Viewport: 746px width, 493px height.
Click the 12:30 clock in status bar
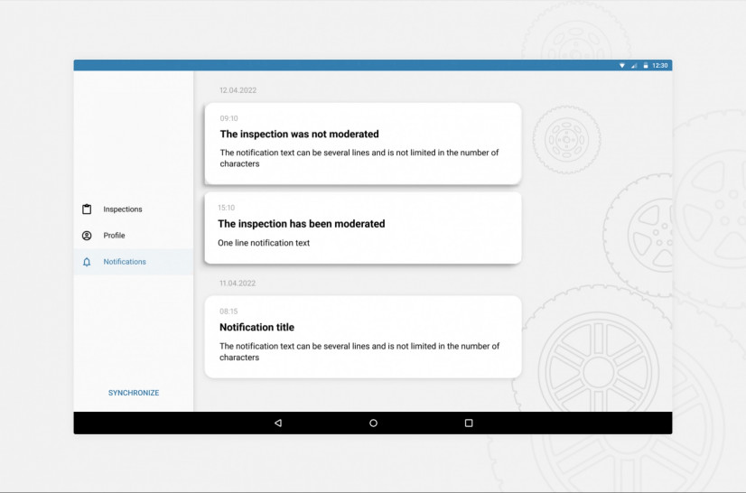660,66
